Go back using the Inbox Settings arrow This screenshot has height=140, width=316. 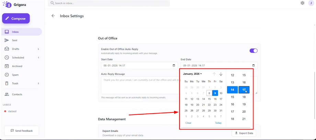53,16
